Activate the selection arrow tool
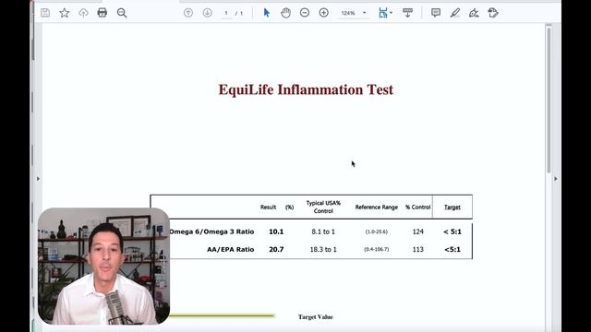 [267, 13]
